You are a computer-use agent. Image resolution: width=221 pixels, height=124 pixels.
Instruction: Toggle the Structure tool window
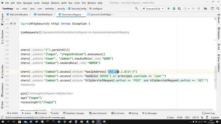[x=2, y=37]
